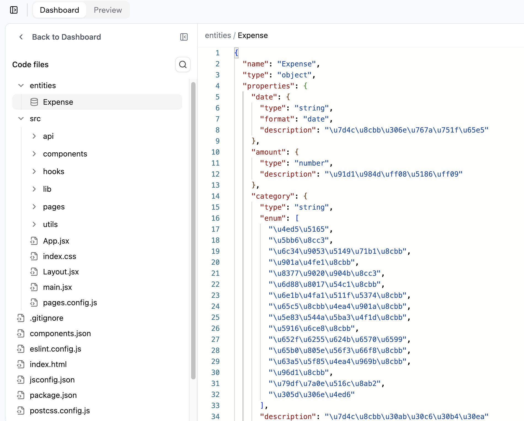Open the App.jsx file icon

[x=34, y=241]
